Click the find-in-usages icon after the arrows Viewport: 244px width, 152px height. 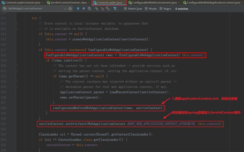click(90, 9)
